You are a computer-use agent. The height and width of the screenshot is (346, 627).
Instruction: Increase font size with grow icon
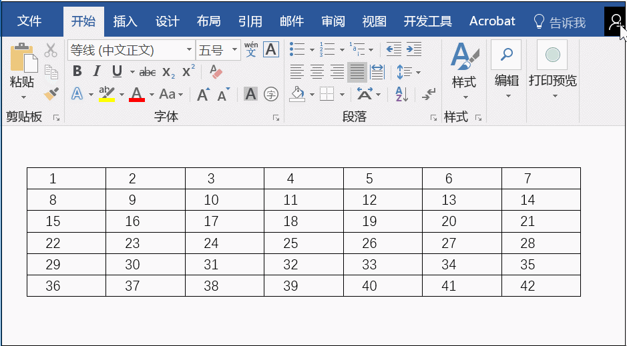click(x=204, y=95)
